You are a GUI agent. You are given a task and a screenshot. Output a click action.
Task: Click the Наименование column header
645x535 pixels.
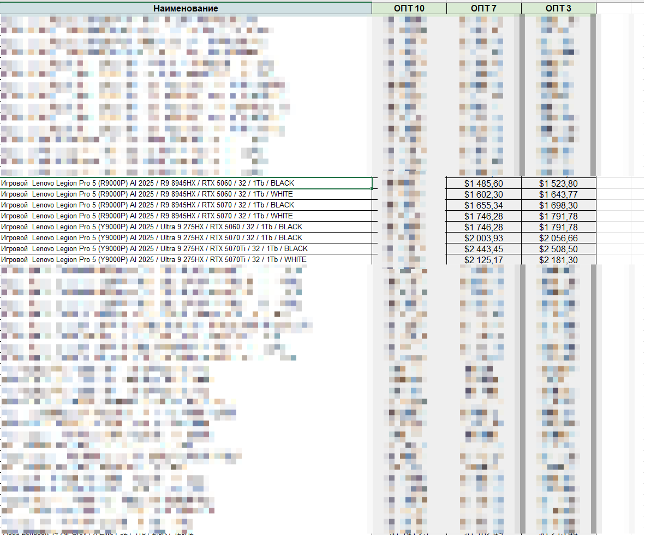(186, 8)
